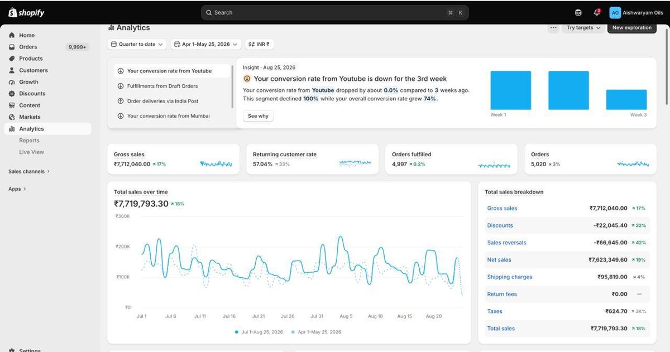Go to Live View in the sidebar
Viewport: 670px width, 352px height.
tap(31, 152)
